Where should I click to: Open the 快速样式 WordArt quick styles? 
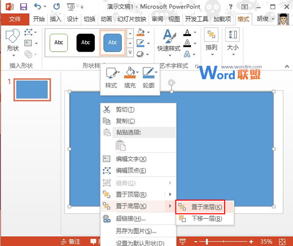(x=169, y=43)
